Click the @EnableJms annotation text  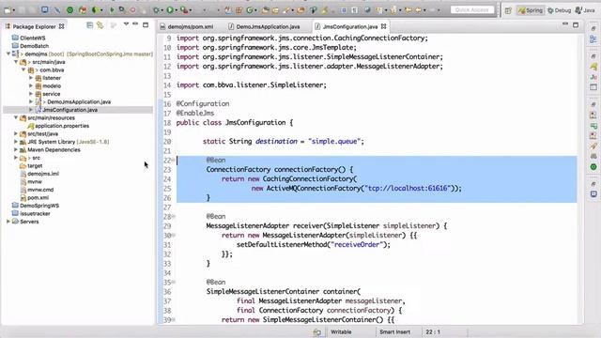coord(195,113)
